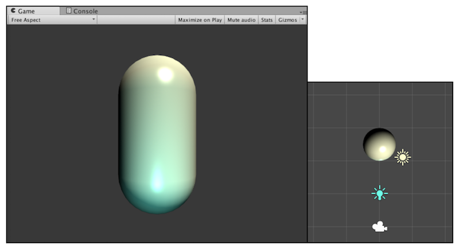This screenshot has height=249, width=459.
Task: Click the sphere object in scene view
Action: (379, 145)
